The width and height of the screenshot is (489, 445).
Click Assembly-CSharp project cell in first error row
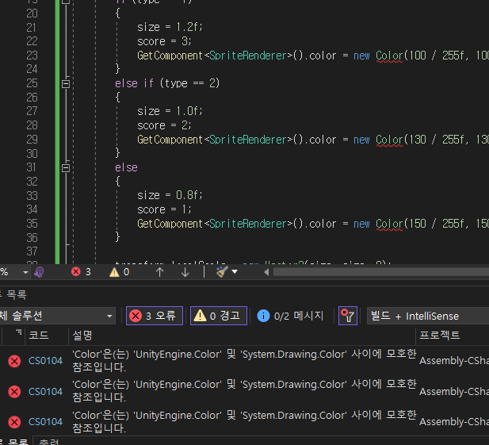pyautogui.click(x=454, y=361)
